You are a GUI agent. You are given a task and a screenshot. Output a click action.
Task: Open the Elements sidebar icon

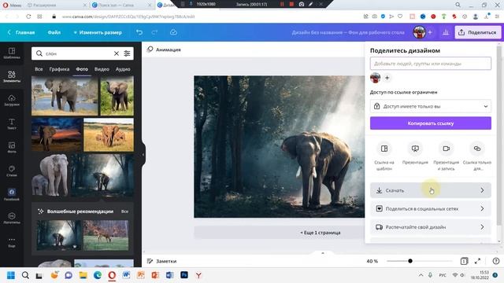[12, 76]
